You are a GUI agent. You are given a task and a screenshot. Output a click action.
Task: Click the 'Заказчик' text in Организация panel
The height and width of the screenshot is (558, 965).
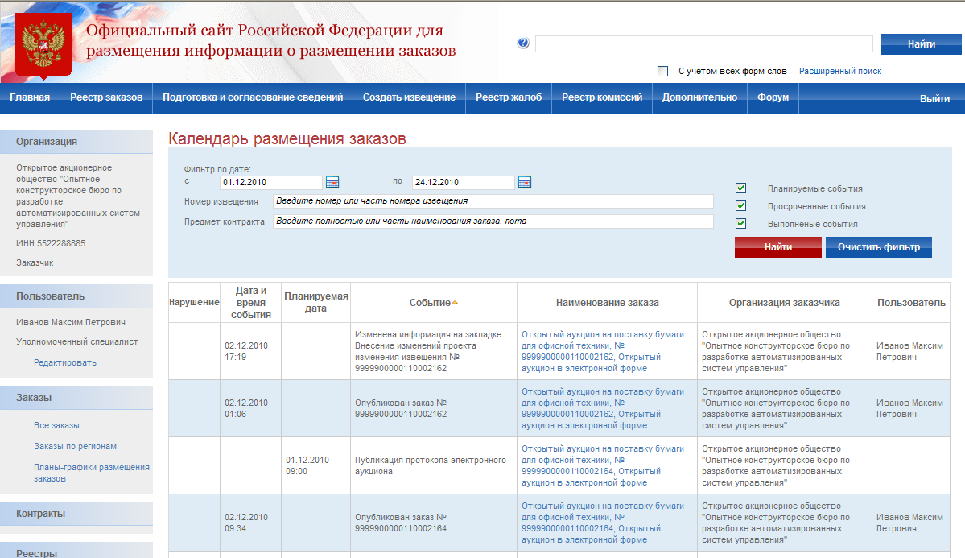pyautogui.click(x=35, y=263)
